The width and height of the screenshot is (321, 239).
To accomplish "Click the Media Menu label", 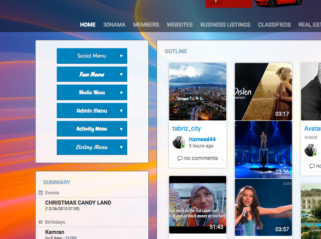I will click(x=92, y=92).
